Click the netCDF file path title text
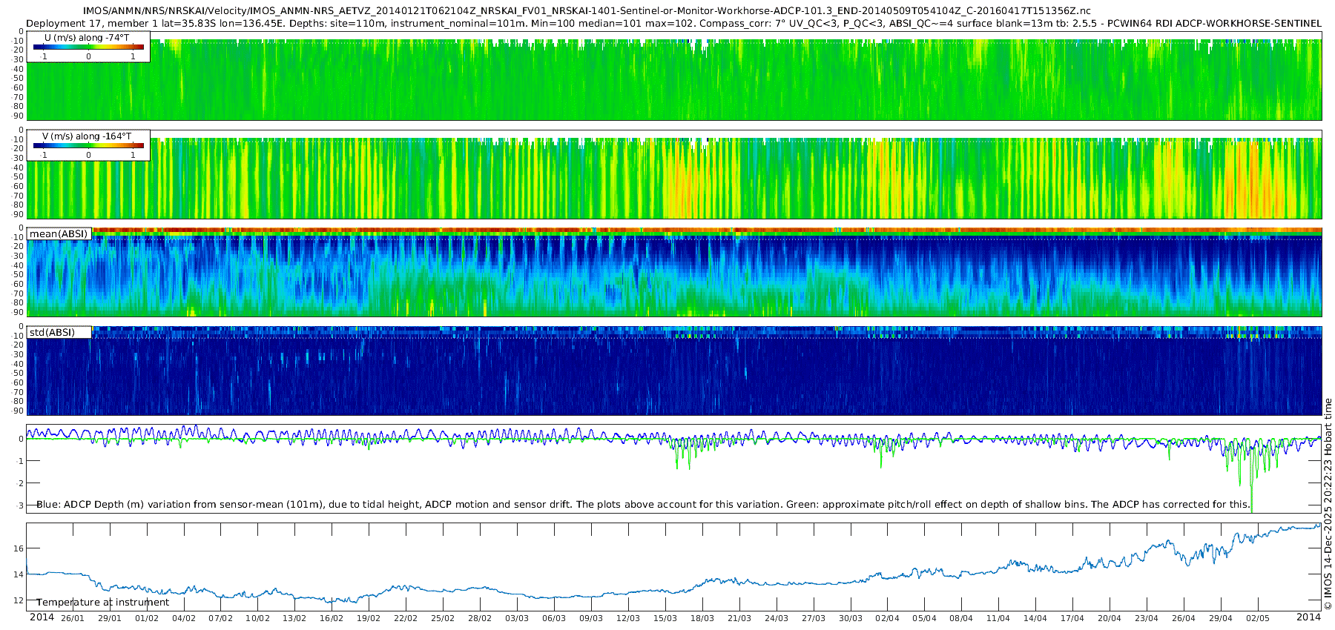This screenshot has width=1335, height=630. pos(587,11)
